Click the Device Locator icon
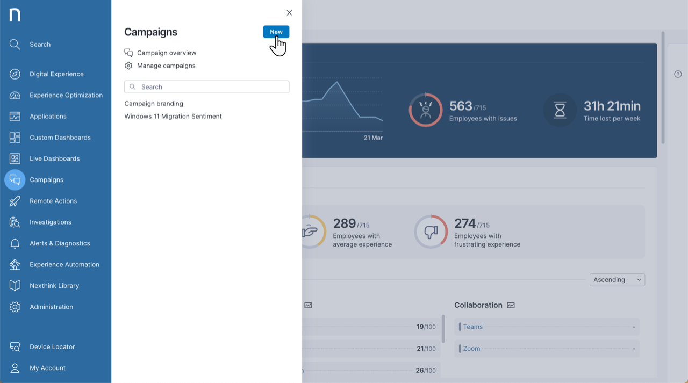 pos(15,347)
